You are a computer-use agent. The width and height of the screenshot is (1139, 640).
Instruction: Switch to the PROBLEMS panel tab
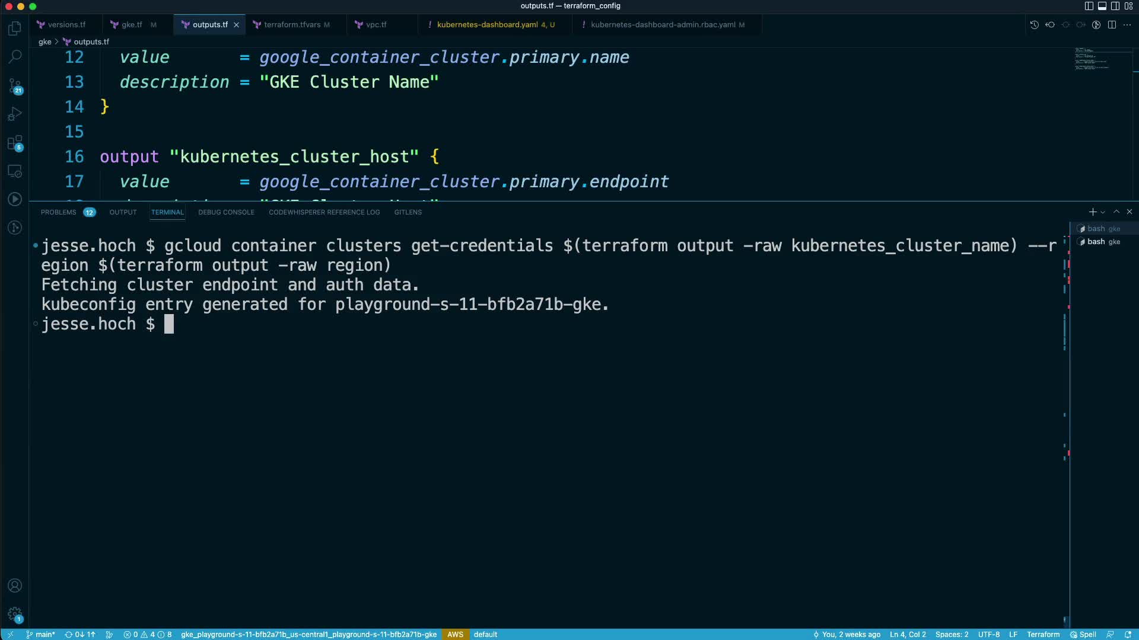(58, 212)
